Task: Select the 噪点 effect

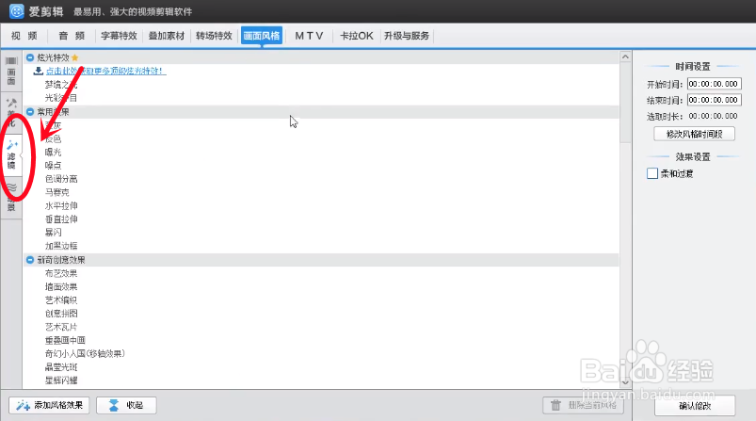Action: point(53,166)
